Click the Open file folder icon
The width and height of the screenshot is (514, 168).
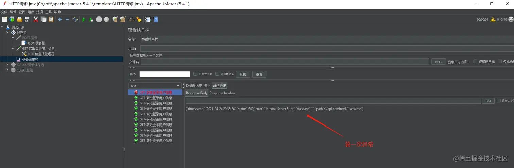tap(19, 19)
